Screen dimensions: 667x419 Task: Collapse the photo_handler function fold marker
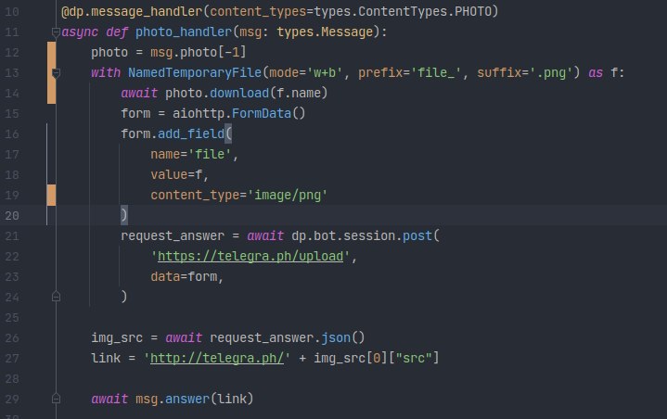click(x=56, y=32)
